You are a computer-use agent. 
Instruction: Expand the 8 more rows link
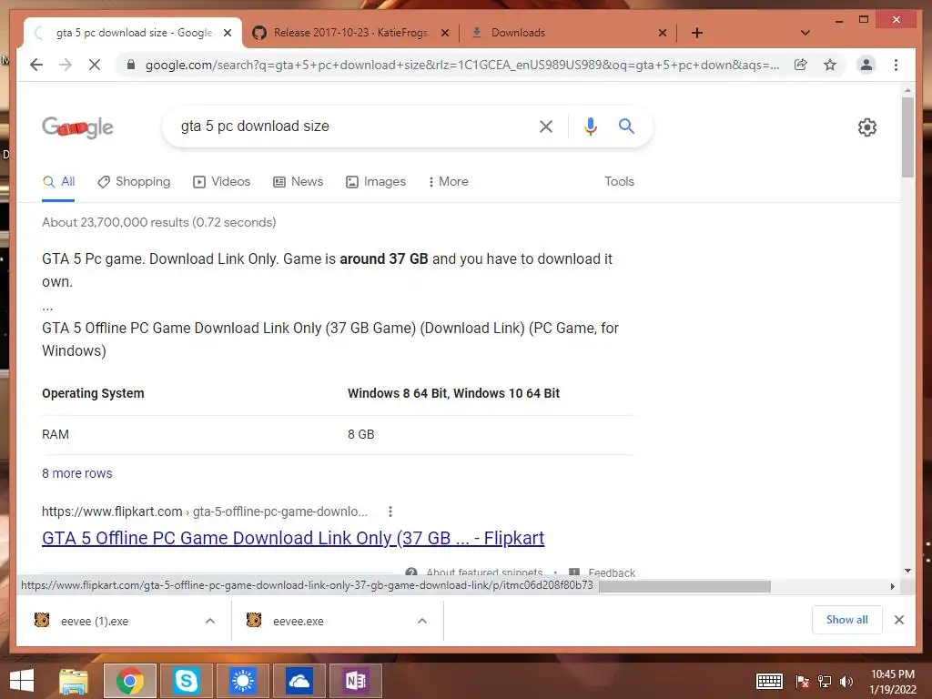point(76,473)
